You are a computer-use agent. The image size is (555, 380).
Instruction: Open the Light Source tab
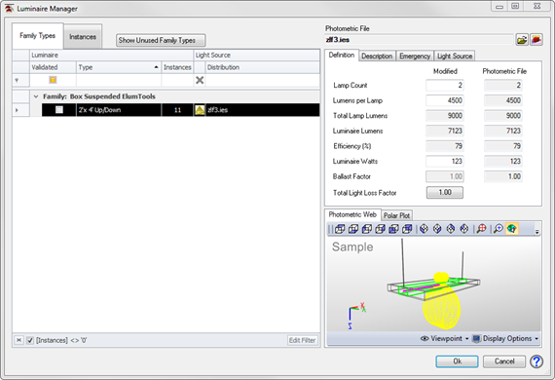[x=455, y=56]
